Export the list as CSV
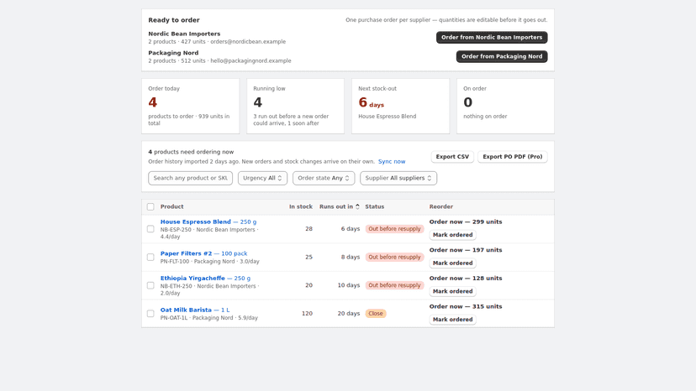The width and height of the screenshot is (696, 391). (x=452, y=157)
